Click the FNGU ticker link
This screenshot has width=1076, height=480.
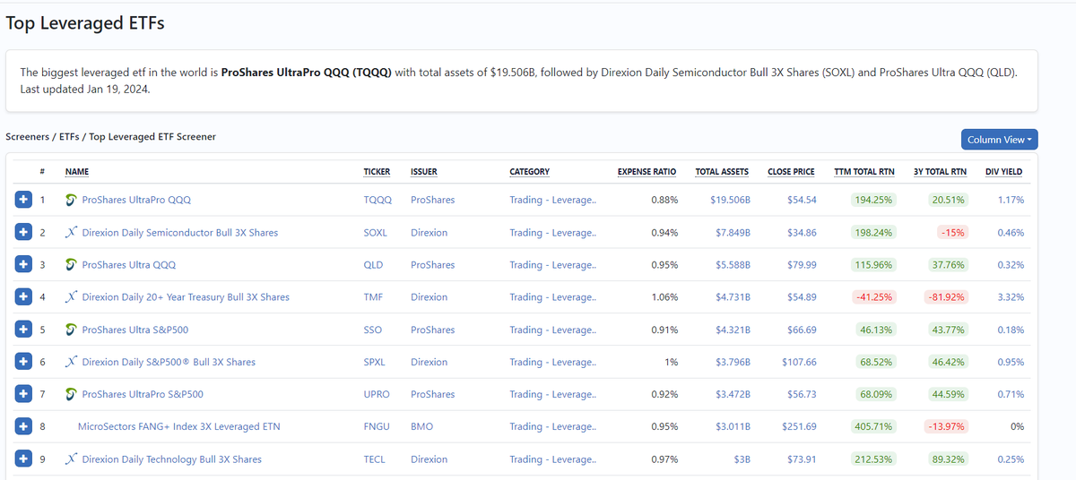point(377,426)
